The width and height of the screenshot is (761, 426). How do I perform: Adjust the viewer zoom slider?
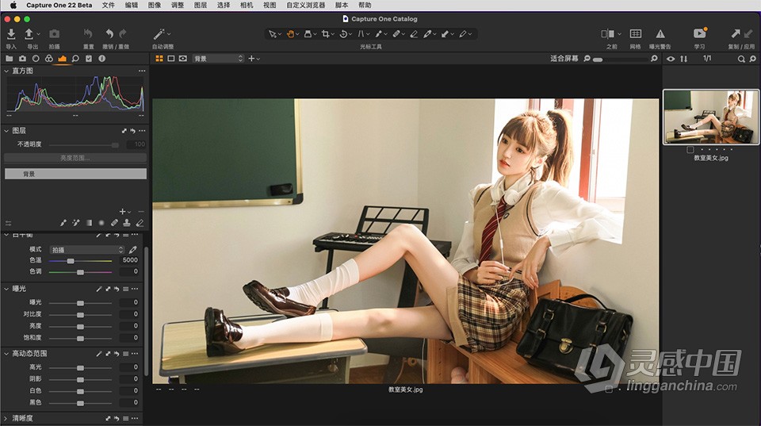pyautogui.click(x=620, y=59)
